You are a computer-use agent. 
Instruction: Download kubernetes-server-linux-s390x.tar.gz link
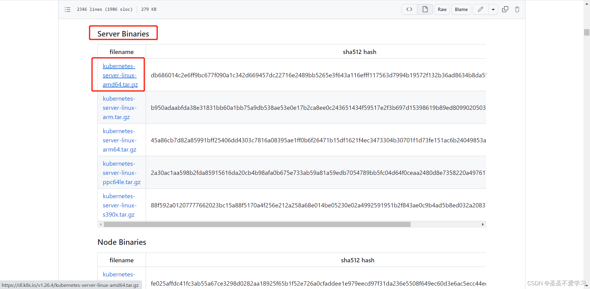point(120,205)
